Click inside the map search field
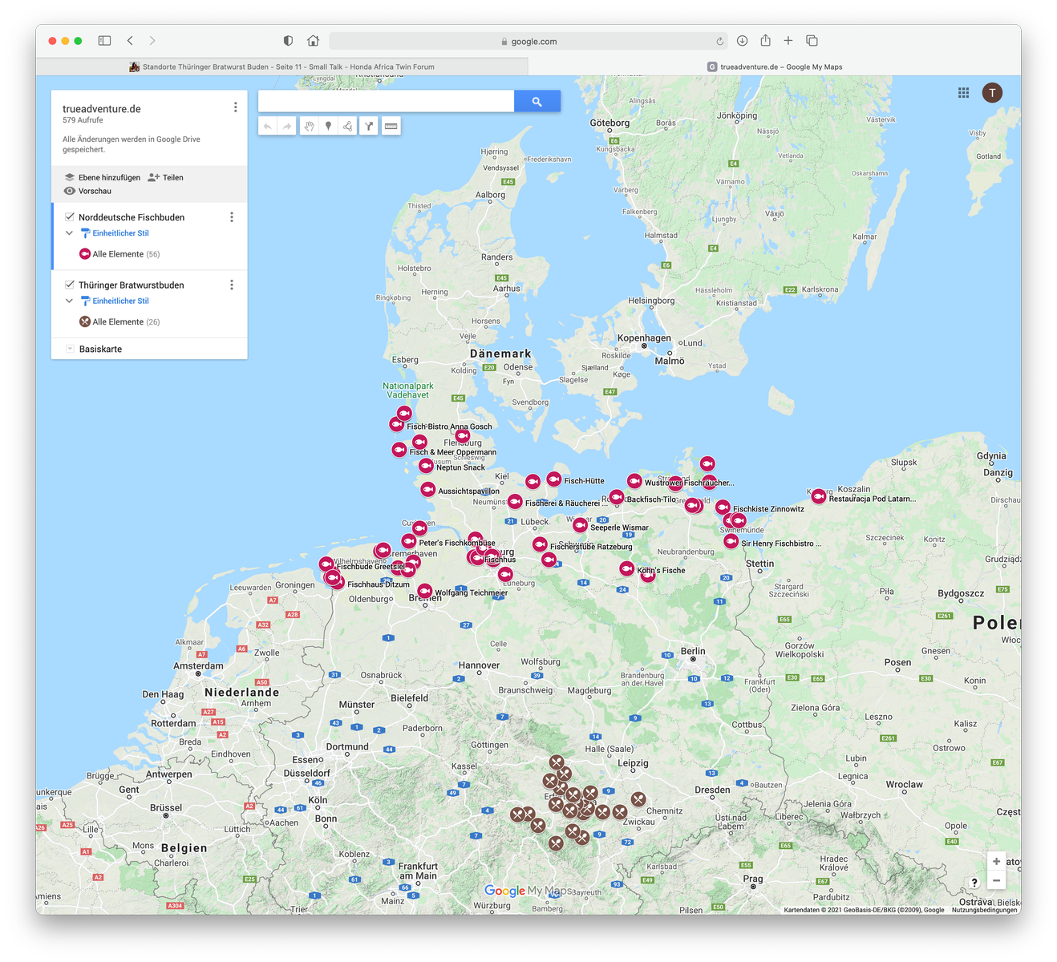The image size is (1057, 962). pyautogui.click(x=386, y=101)
